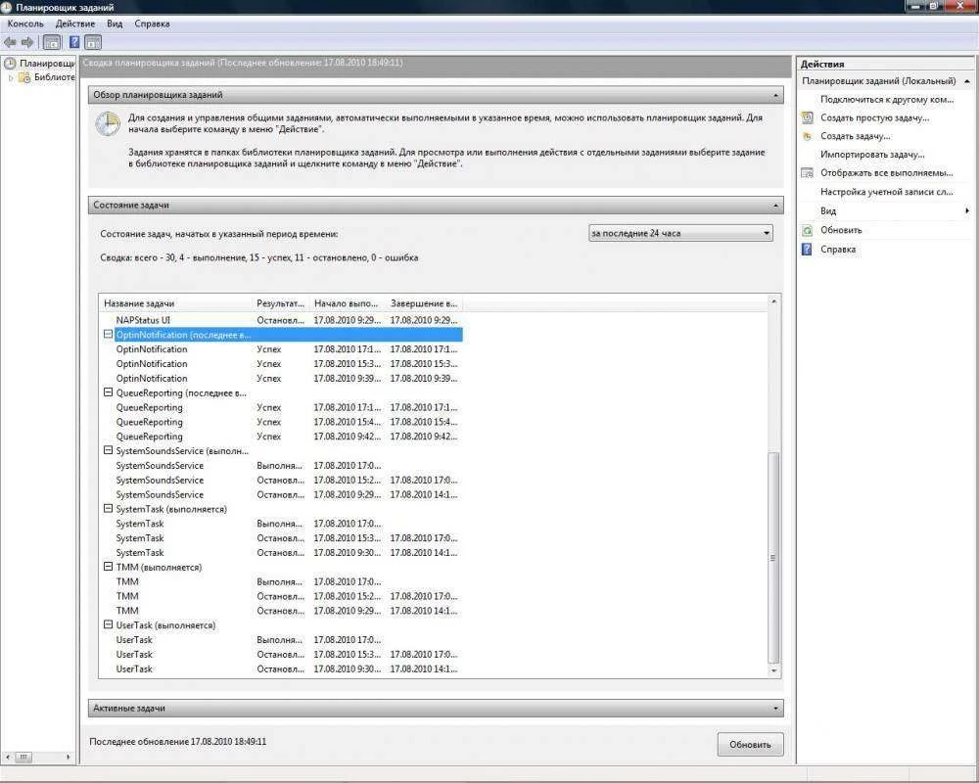Click the Справка help icon in actions
The image size is (979, 783).
(808, 250)
